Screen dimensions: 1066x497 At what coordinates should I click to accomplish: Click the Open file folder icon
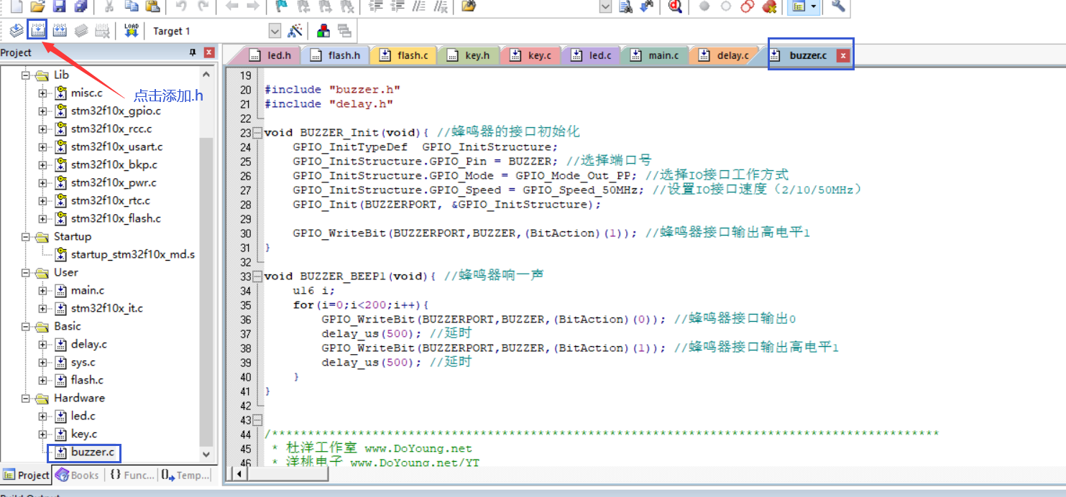pos(37,6)
